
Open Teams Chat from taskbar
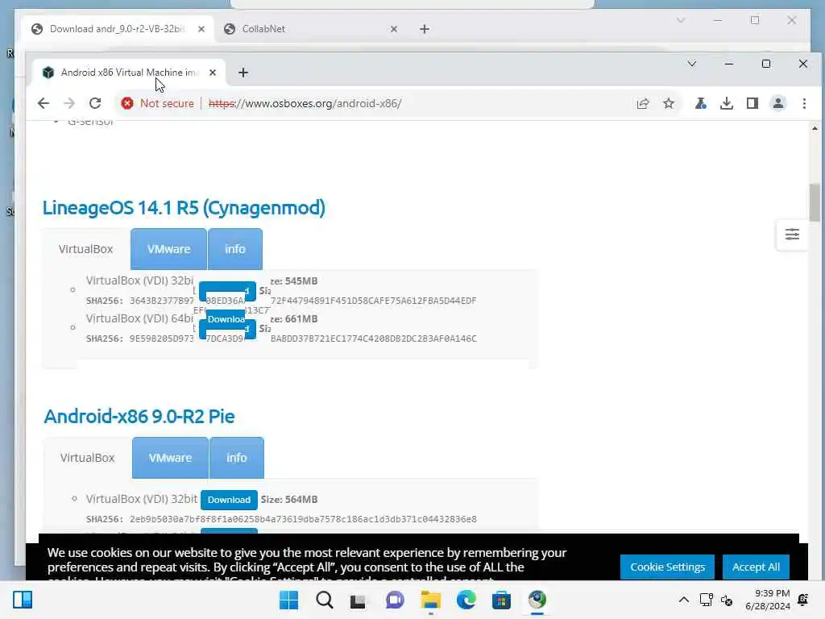pyautogui.click(x=395, y=600)
